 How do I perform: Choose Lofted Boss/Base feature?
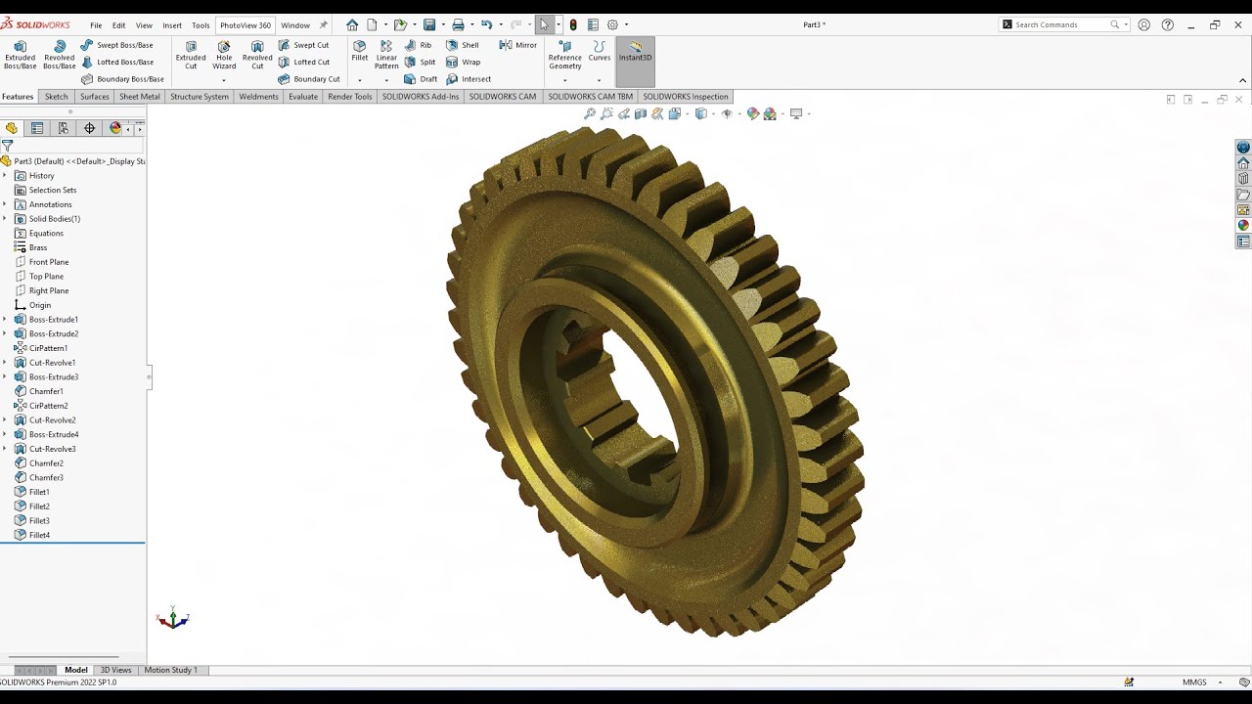tap(116, 62)
